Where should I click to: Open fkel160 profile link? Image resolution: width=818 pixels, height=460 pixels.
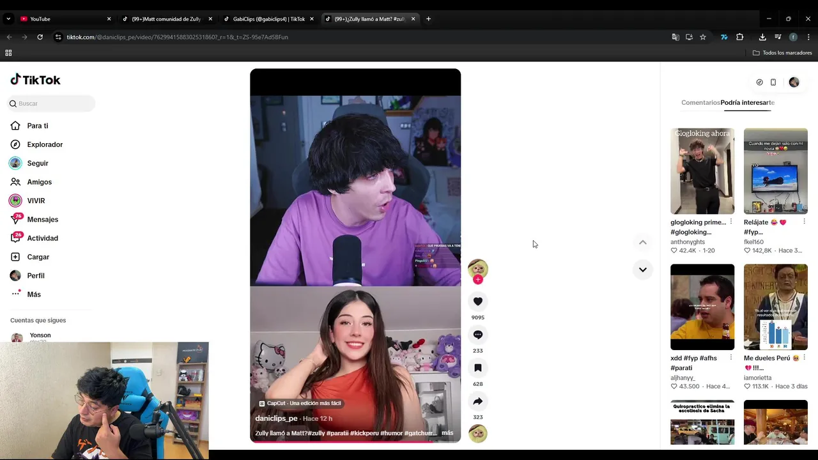click(753, 242)
